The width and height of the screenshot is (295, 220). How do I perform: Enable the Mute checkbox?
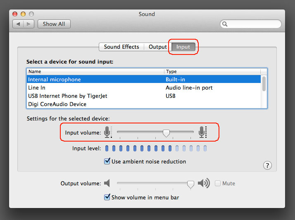(x=218, y=183)
